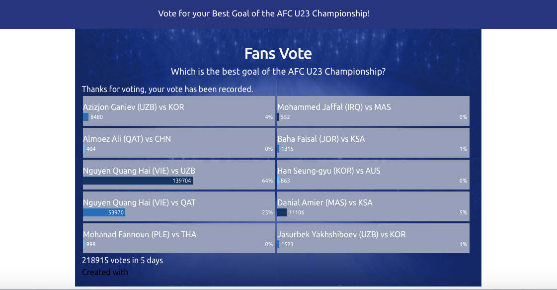The width and height of the screenshot is (557, 290).
Task: Click the 64% label for Quang Hai vs UZB
Action: tap(267, 181)
